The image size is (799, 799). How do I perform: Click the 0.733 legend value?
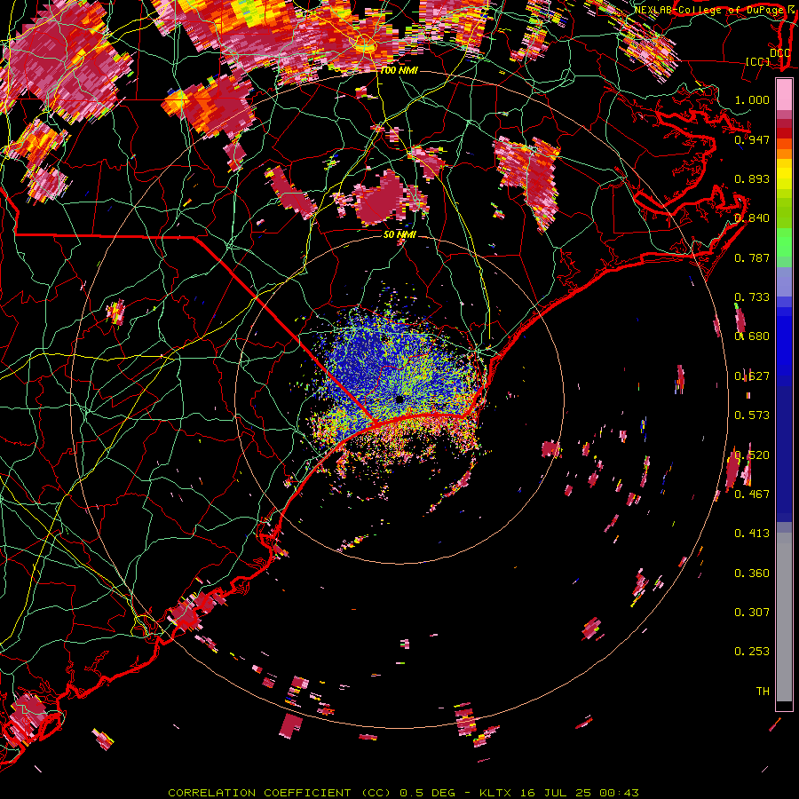pyautogui.click(x=752, y=297)
